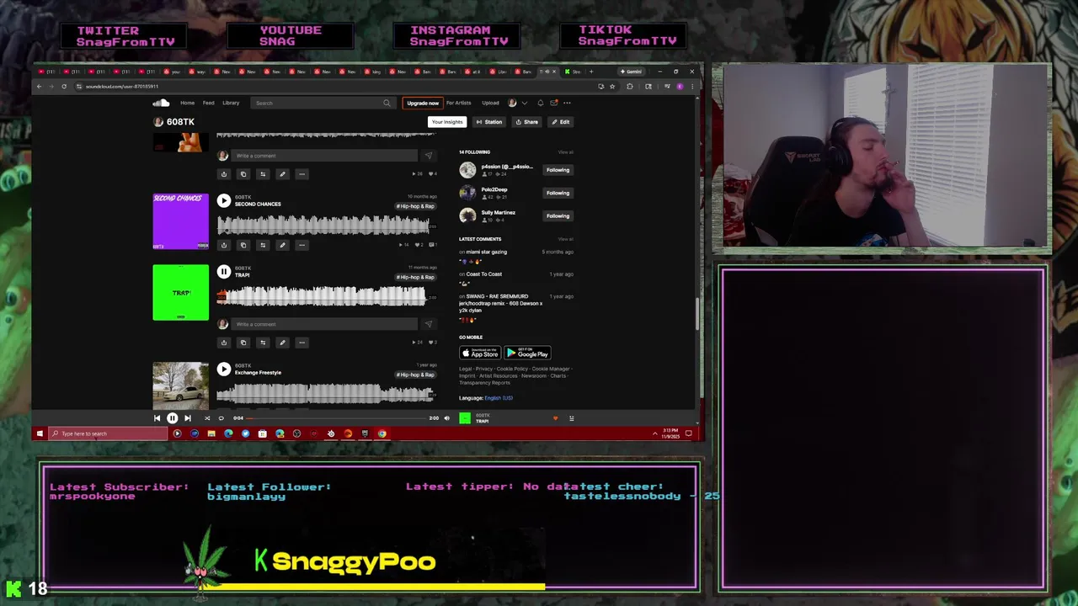Open the SoundCloud logo home link
Screen dimensions: 1078x606
pyautogui.click(x=161, y=103)
